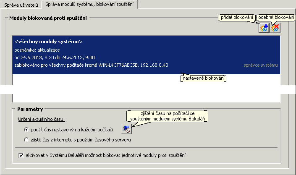Click the remove blocking icon with red X
296x175 pixels.
(275, 28)
